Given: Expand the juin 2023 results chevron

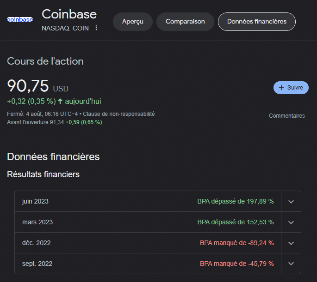Looking at the screenshot, I should click(291, 202).
